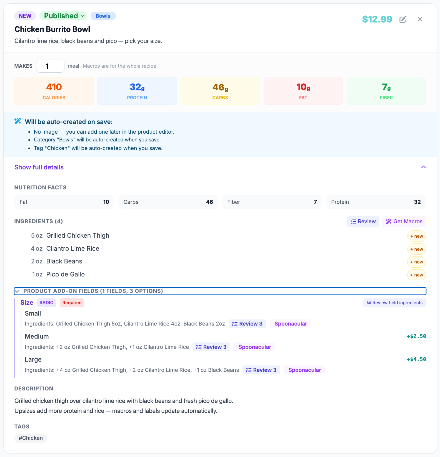440x457 pixels.
Task: Click the Get Macros button
Action: coord(404,221)
